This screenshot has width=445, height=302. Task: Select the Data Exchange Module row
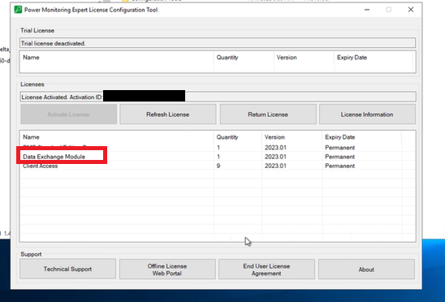click(218, 157)
